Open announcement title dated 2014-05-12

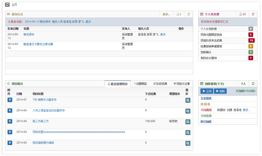(38, 44)
